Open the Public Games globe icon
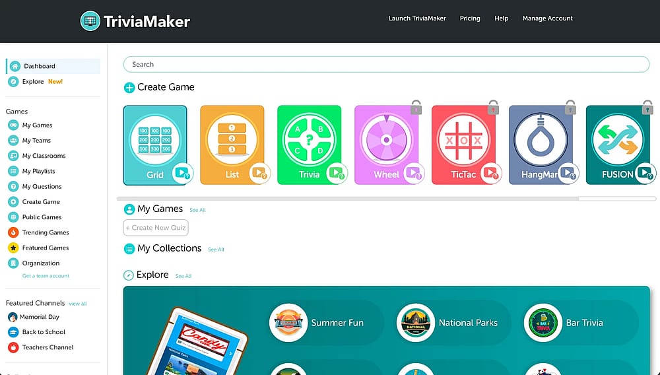 (13, 217)
